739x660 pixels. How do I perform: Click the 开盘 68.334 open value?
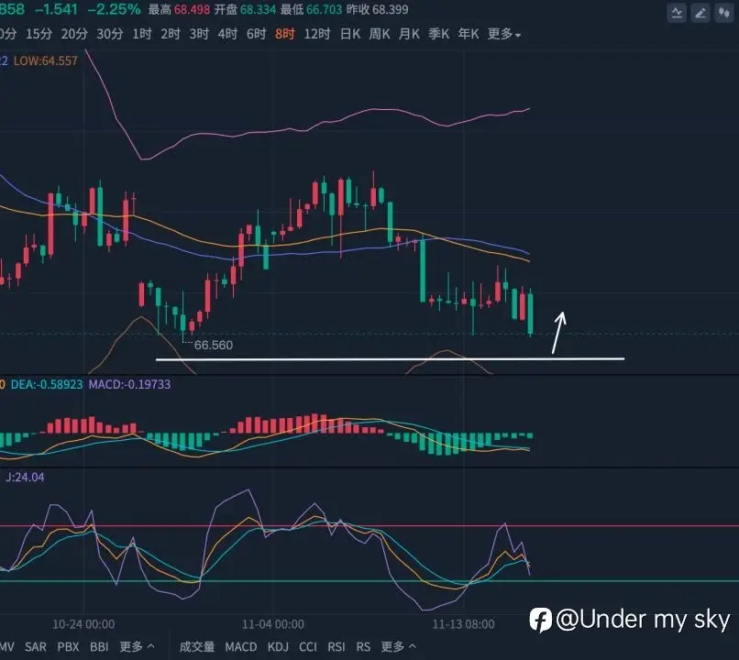pyautogui.click(x=245, y=9)
